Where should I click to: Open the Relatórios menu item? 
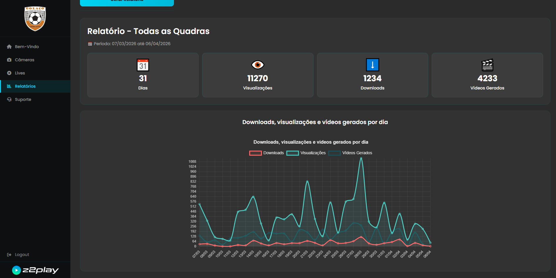pos(25,86)
